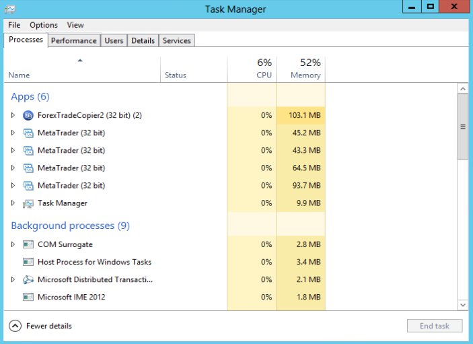Click the 9.9 MB memory value
The image size is (473, 344).
point(308,203)
